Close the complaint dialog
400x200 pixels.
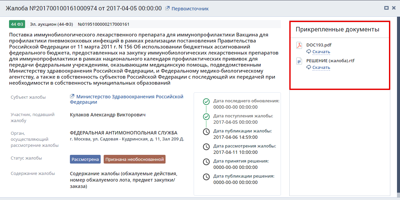(x=394, y=8)
